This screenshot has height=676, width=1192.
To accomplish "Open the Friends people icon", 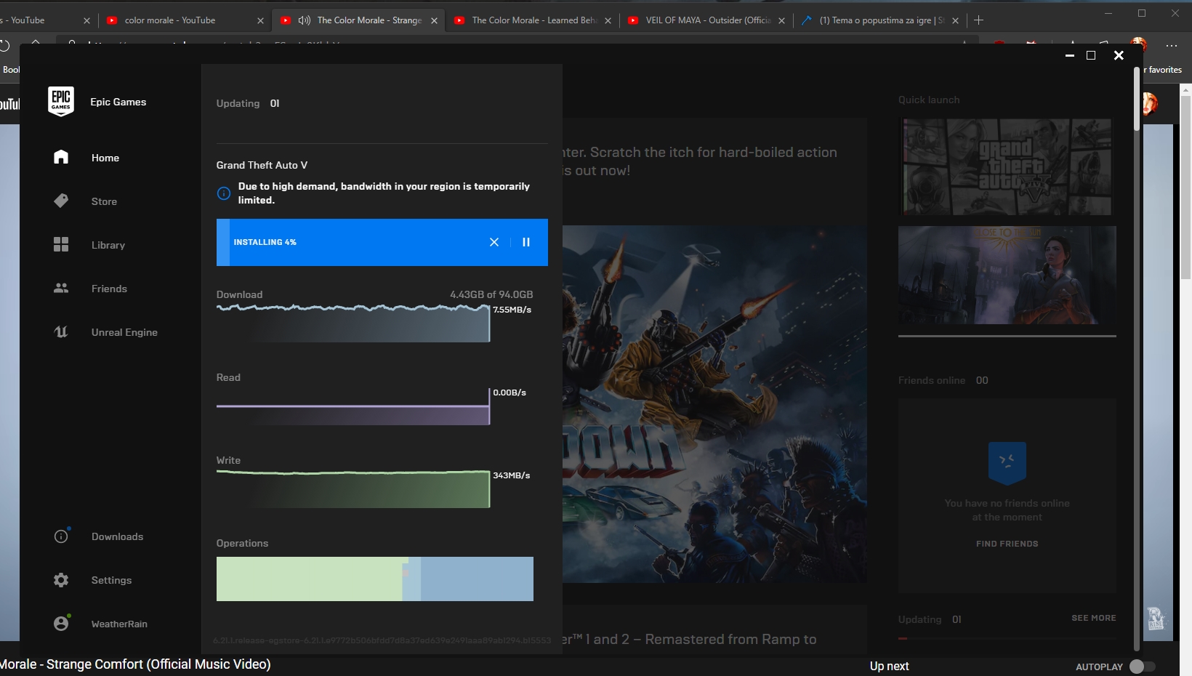I will tap(61, 288).
